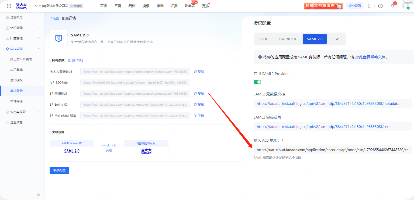Open the 更多 menu
Viewport: 414px width, 200px height.
tap(206, 6)
